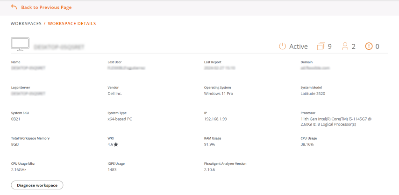Select the x64-based PC value

pyautogui.click(x=120, y=119)
